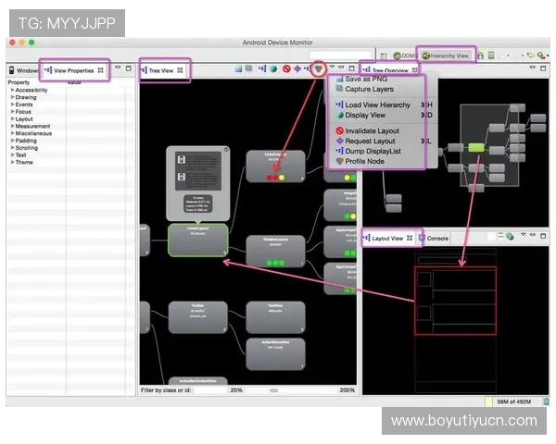556x444 pixels.
Task: Choose Dump DisplayList from the dropdown menu
Action: pos(373,151)
